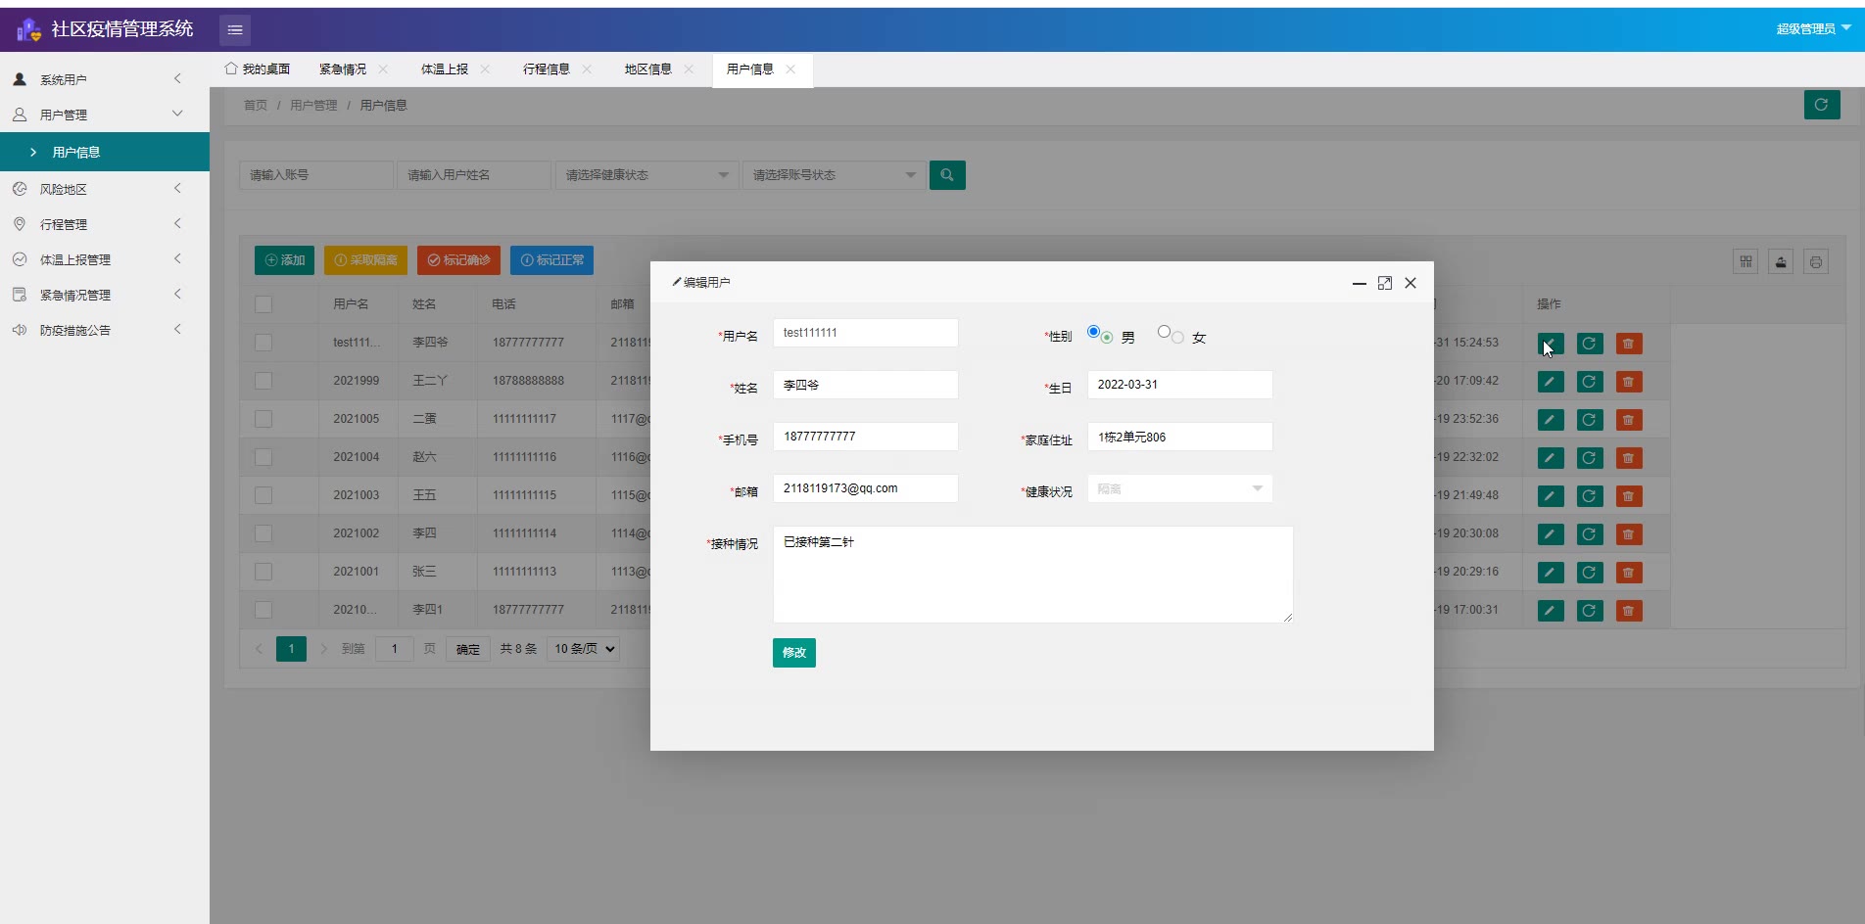
Task: Open 用户信息 in the sidebar
Action: pyautogui.click(x=105, y=152)
